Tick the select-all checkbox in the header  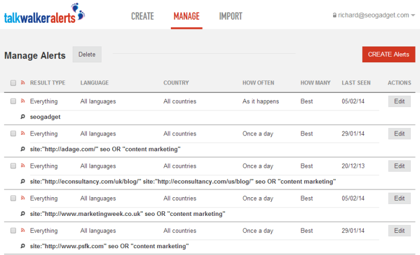[x=13, y=83]
